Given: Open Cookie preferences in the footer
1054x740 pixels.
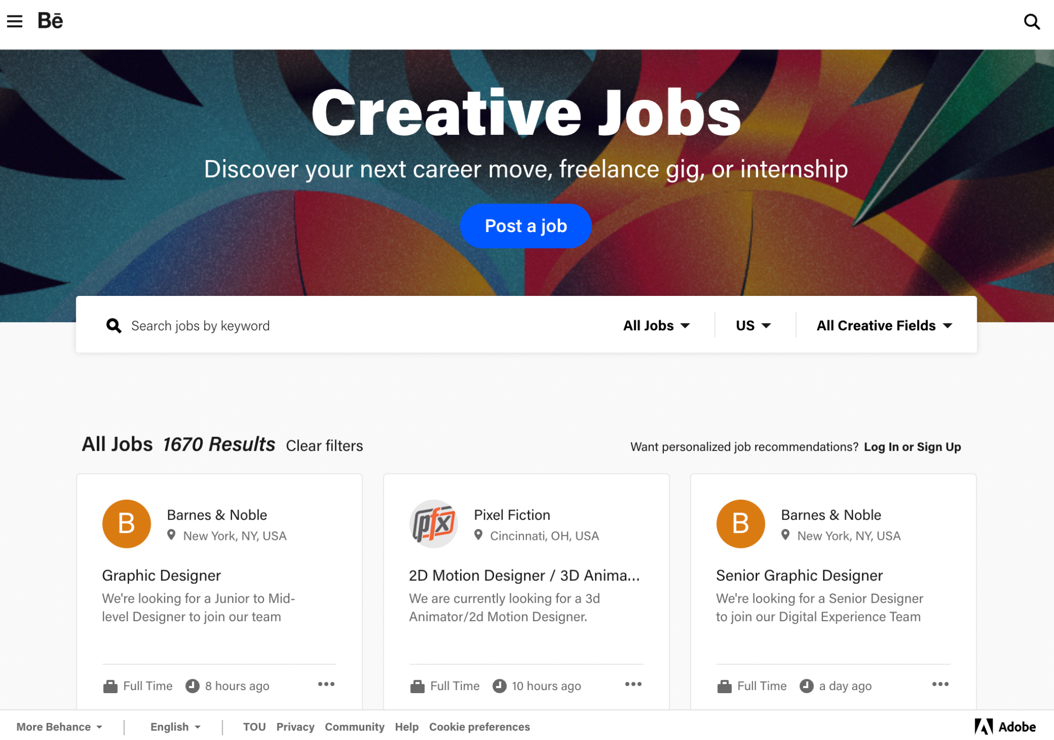Looking at the screenshot, I should click(x=479, y=727).
